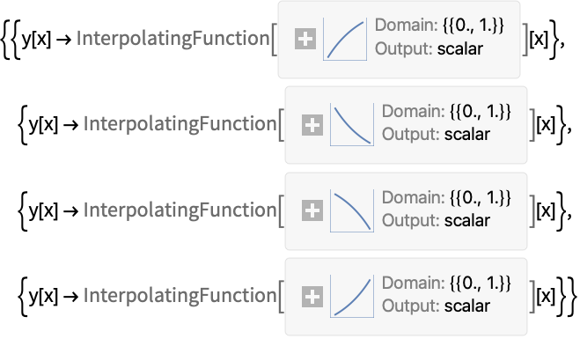This screenshot has width=580, height=339.
Task: Expand the first InterpolatingFunction summary with plus icon
Action: tap(305, 39)
